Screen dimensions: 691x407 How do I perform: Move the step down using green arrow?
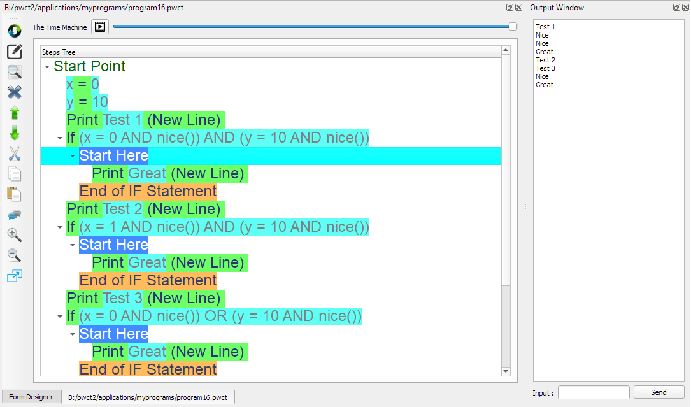[x=14, y=133]
